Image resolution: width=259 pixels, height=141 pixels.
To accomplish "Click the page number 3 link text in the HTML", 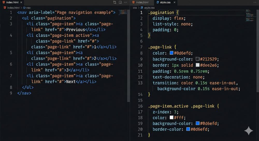I will tap(67, 70).
